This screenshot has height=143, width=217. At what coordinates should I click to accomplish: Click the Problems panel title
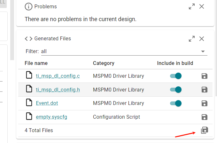(x=45, y=6)
